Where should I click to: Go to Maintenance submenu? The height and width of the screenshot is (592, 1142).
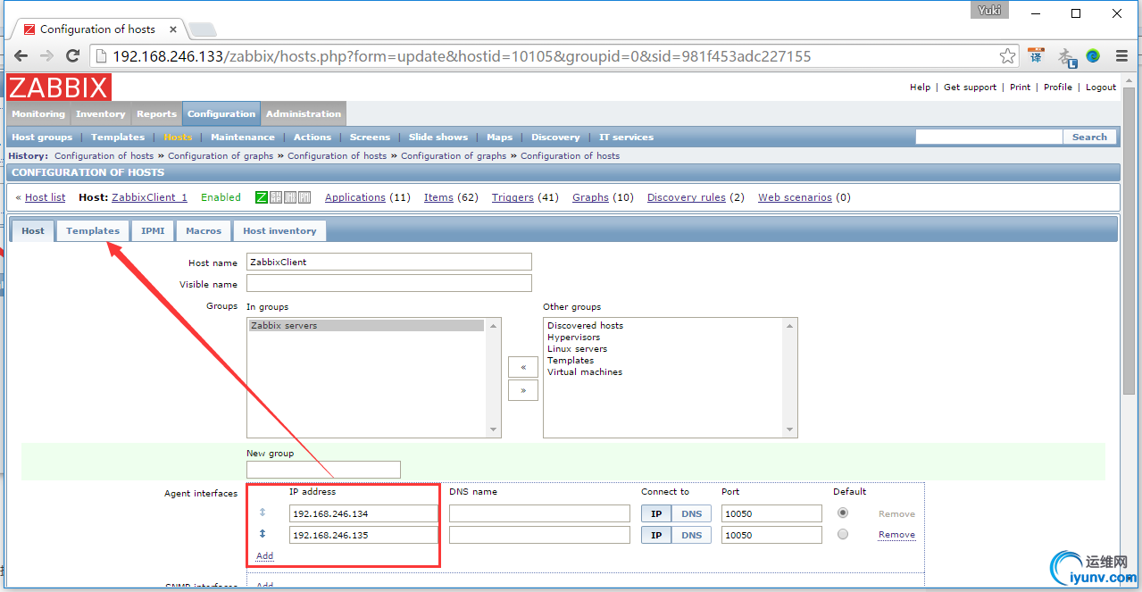[243, 137]
